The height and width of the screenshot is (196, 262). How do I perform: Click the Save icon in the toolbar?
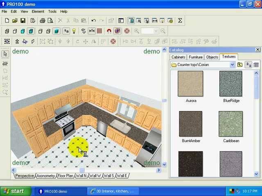point(23,21)
